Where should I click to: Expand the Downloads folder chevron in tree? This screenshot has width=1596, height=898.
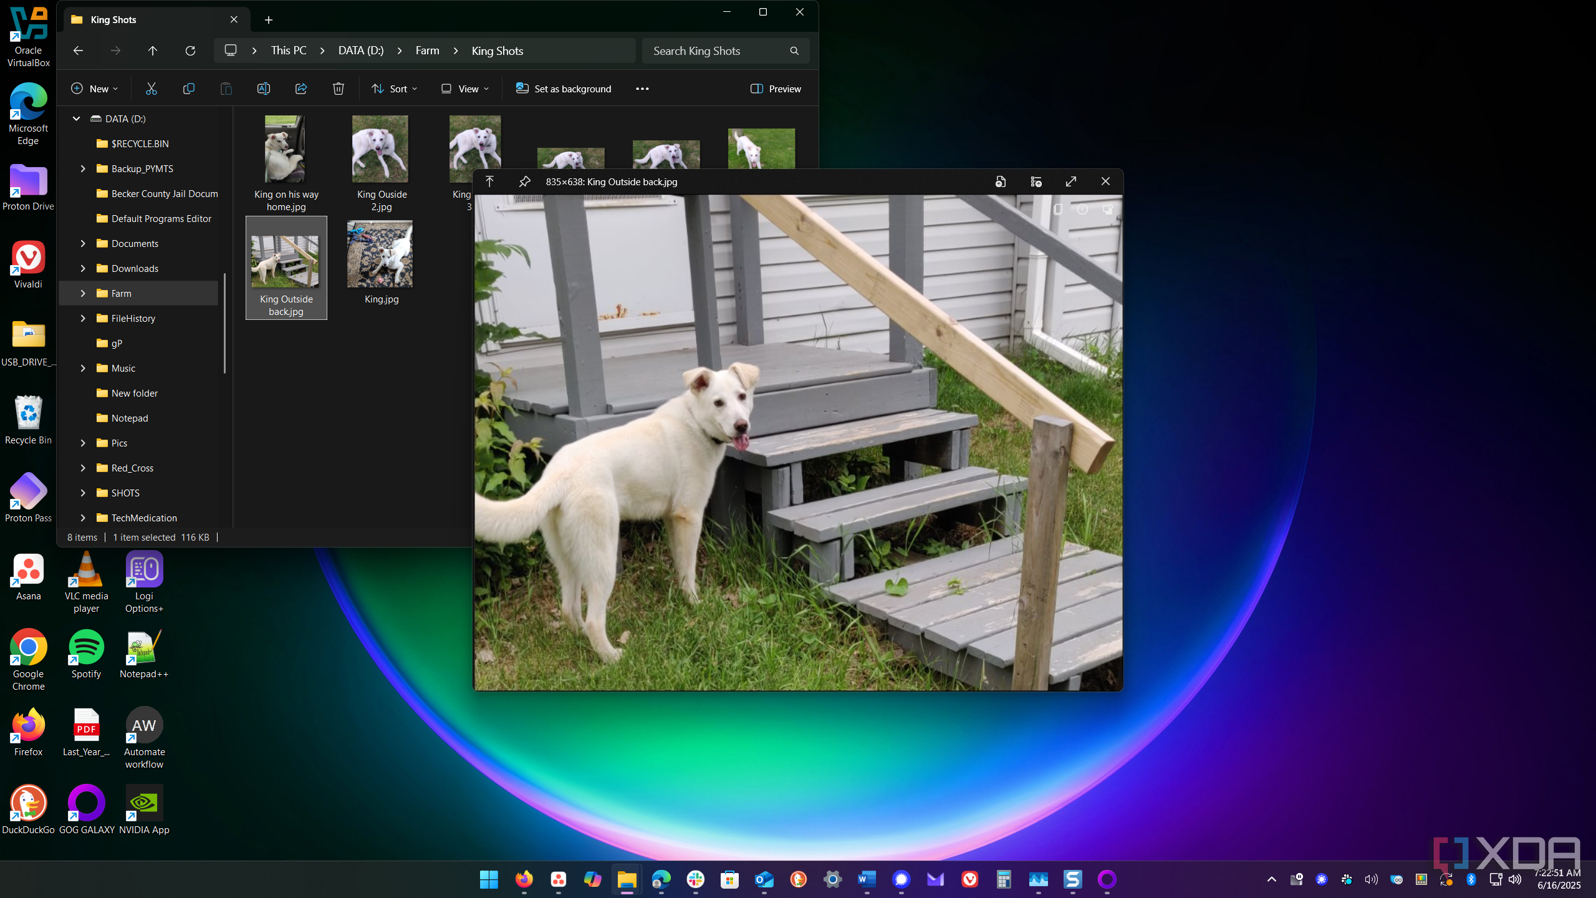tap(83, 268)
